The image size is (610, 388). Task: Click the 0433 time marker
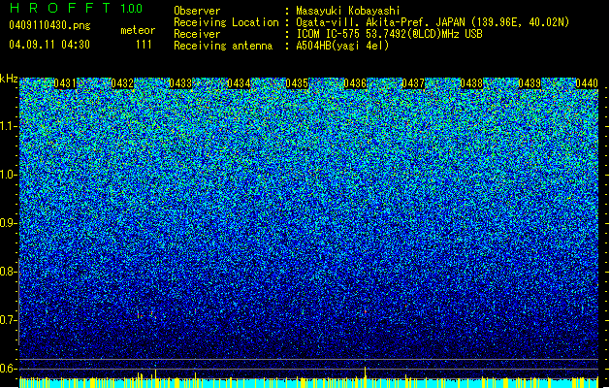[180, 83]
